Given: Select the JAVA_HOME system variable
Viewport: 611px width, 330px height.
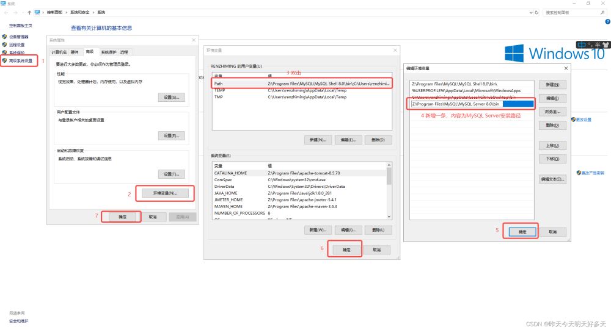Looking at the screenshot, I should [299, 193].
